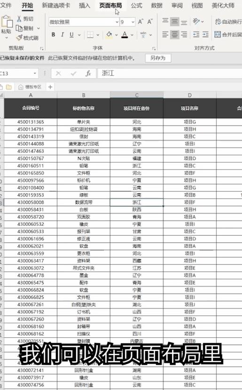Decrease font size with smaller A icon
Image resolution: width=242 pixels, height=390 pixels.
click(150, 22)
